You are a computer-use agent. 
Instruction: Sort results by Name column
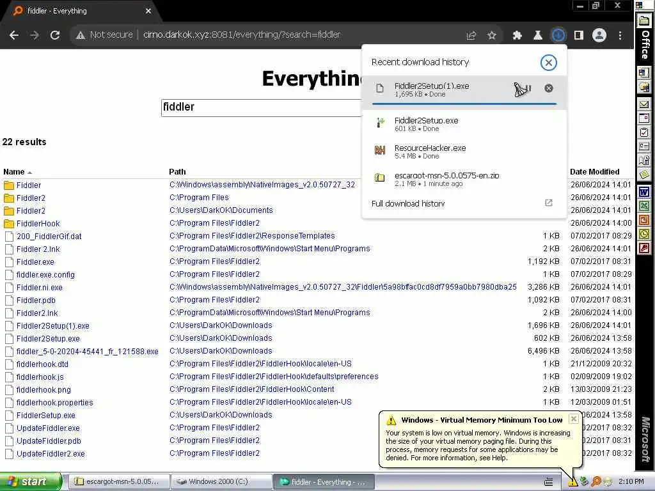coord(14,172)
